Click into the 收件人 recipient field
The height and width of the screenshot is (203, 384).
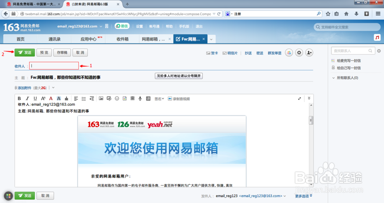pyautogui.click(x=54, y=66)
